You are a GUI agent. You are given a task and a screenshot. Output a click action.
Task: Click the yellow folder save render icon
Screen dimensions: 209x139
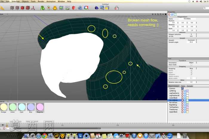107,8
